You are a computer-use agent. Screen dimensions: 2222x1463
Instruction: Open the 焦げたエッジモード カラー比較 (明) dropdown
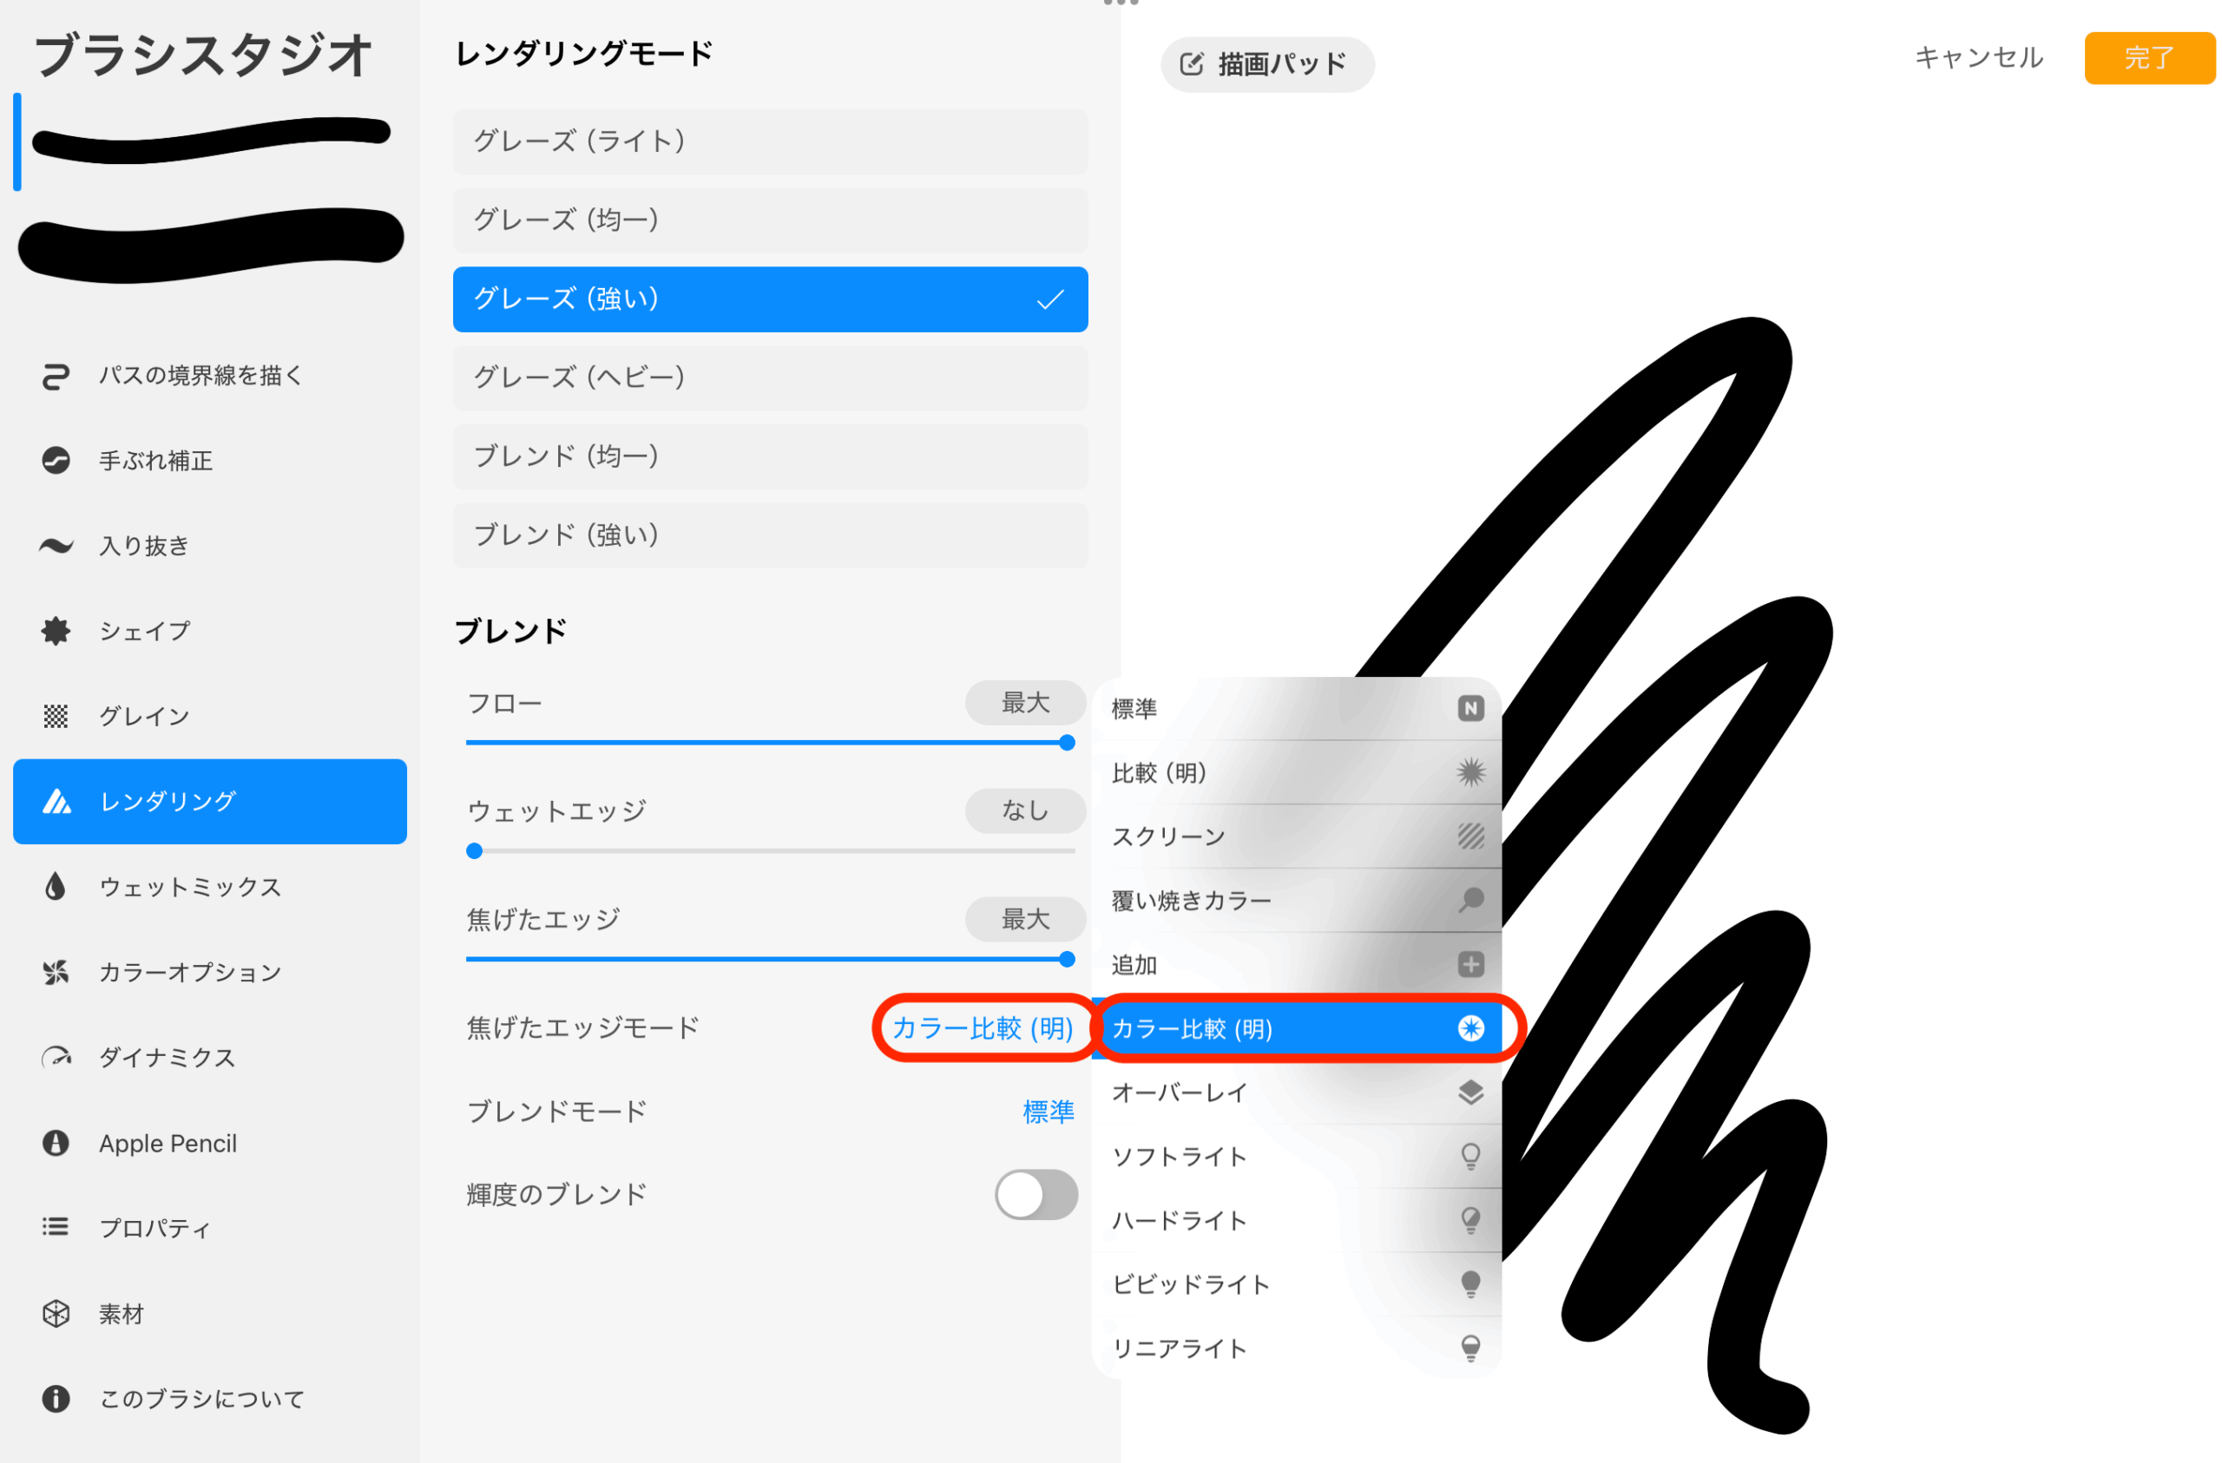[983, 1028]
